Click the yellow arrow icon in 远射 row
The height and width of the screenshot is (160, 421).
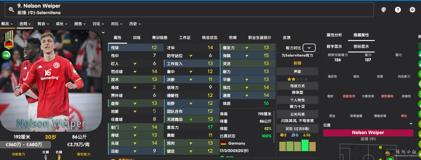pyautogui.click(x=135, y=151)
